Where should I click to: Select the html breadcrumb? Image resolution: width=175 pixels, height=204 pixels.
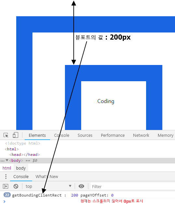click(7, 168)
